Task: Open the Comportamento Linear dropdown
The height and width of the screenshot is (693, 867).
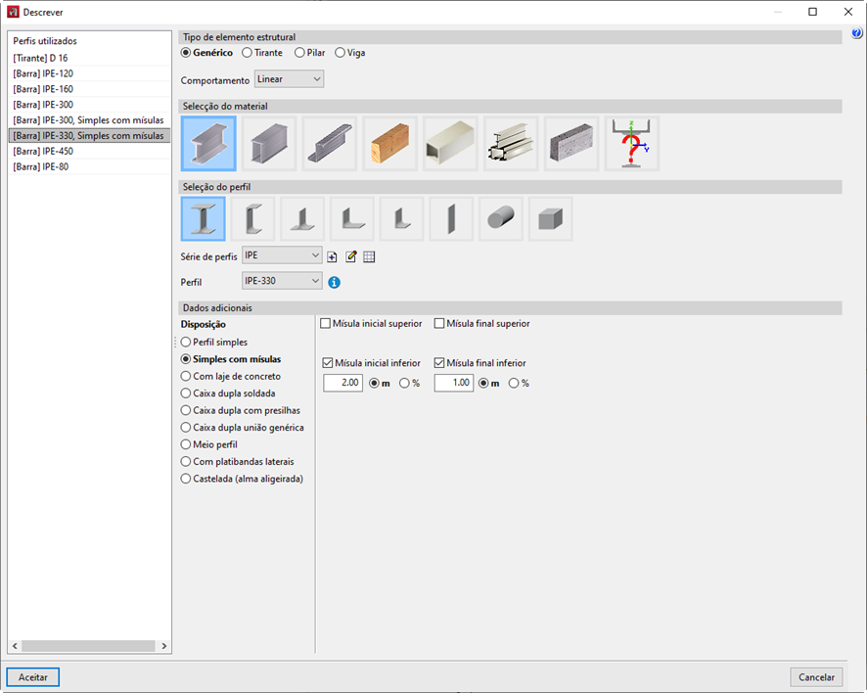Action: [x=290, y=79]
